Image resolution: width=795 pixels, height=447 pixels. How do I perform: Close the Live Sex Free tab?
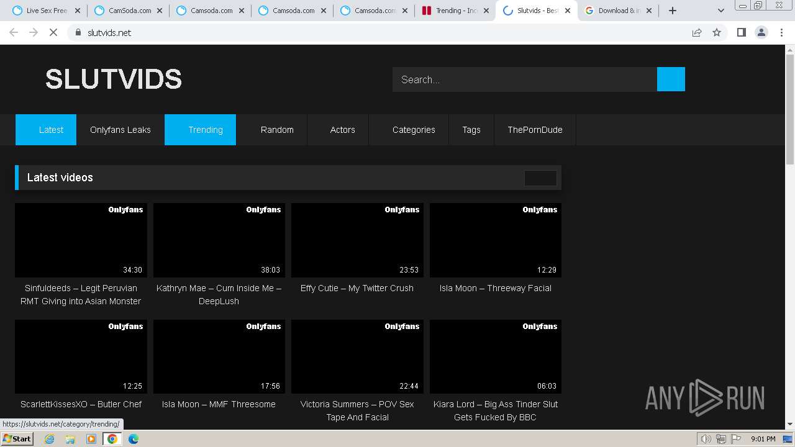(77, 11)
